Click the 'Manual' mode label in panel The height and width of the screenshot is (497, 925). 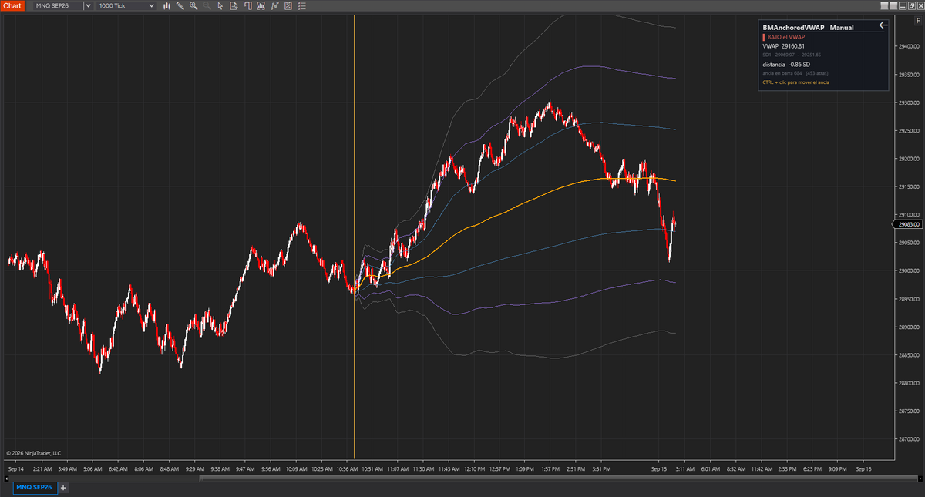click(x=842, y=27)
